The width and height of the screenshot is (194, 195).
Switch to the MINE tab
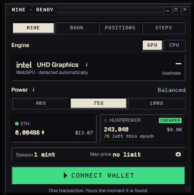[x=33, y=28]
